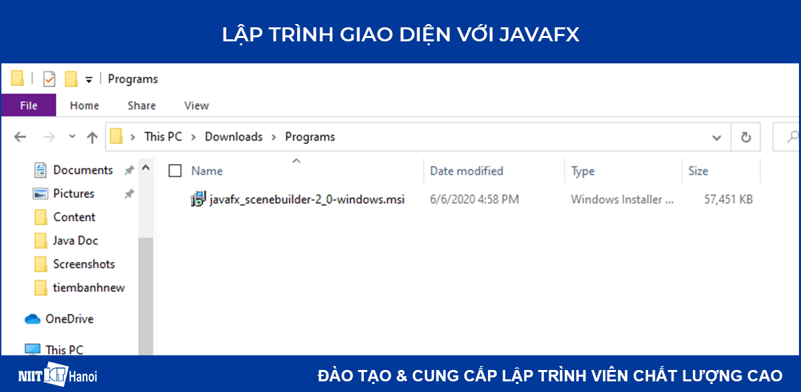Open address bar history dropdown
The height and width of the screenshot is (392, 801).
pos(717,137)
